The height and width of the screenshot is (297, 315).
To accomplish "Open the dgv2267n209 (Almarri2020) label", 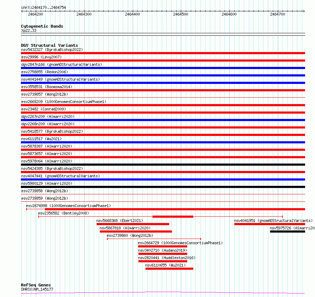I will click(48, 116).
